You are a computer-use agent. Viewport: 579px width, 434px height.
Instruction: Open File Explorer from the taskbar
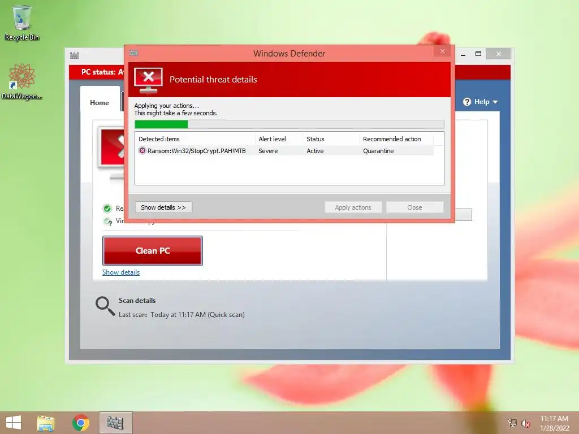(x=46, y=423)
